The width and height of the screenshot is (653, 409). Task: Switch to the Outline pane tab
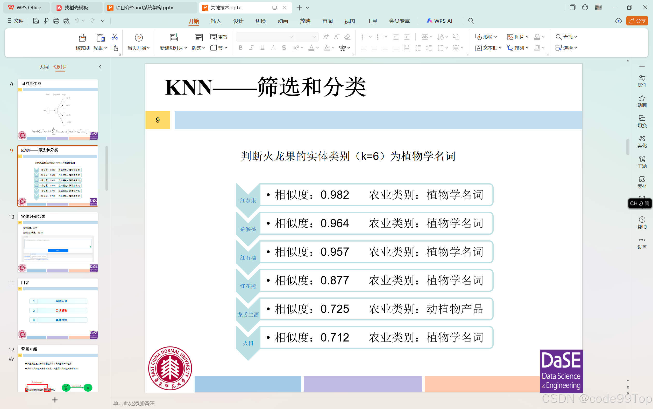click(x=44, y=66)
